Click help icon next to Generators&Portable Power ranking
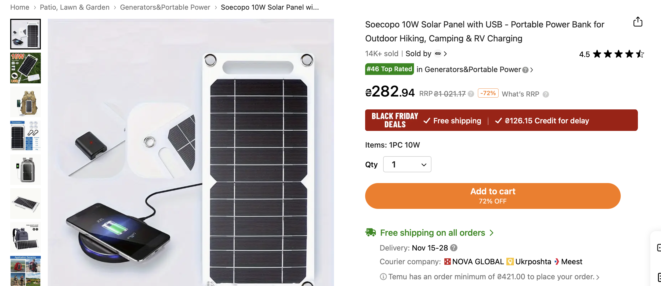The height and width of the screenshot is (286, 661). coord(525,70)
